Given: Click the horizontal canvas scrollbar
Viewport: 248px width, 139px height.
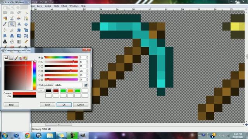Looking at the screenshot, I should (59, 125).
